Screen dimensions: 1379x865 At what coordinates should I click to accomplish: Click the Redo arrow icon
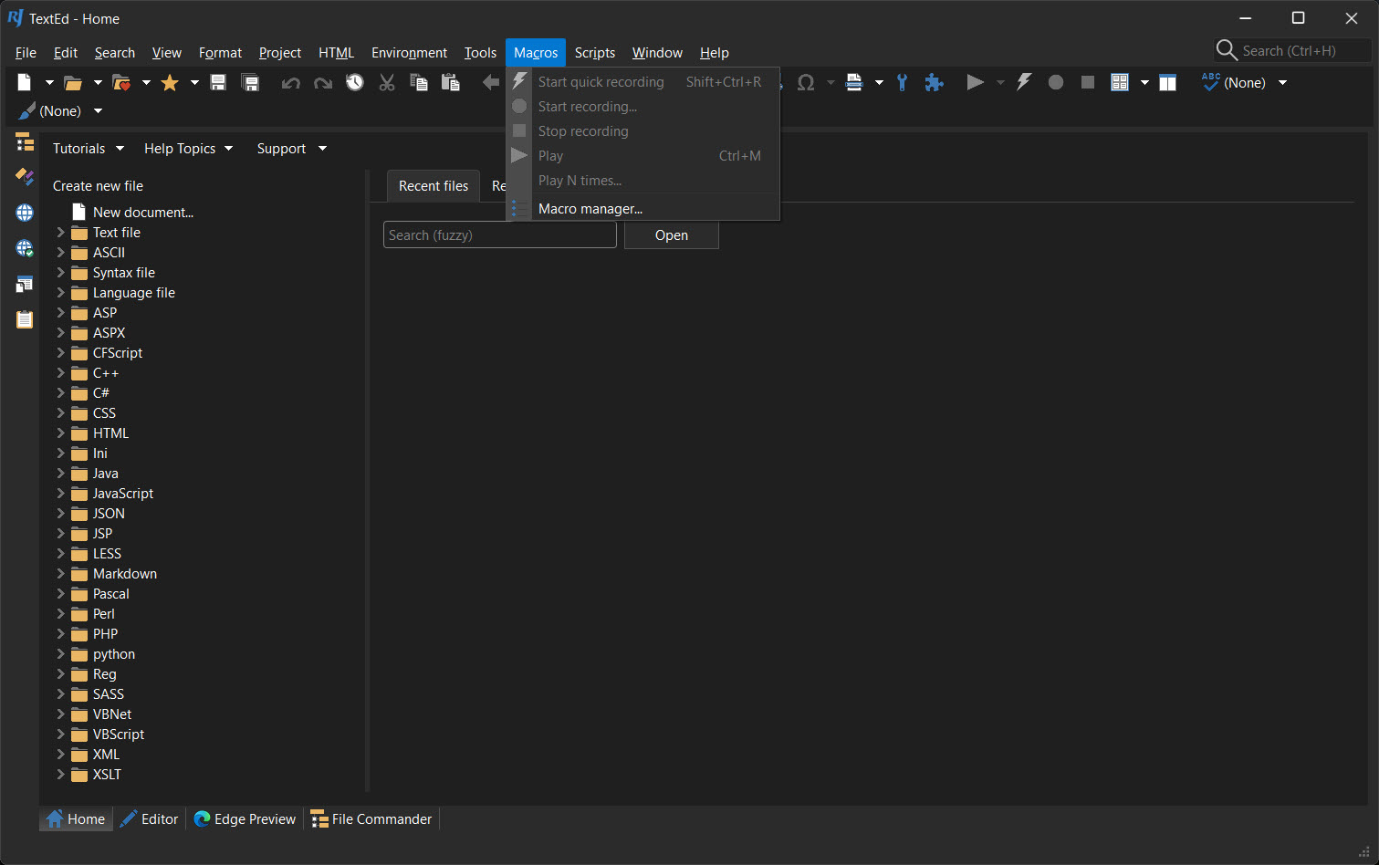[x=323, y=83]
